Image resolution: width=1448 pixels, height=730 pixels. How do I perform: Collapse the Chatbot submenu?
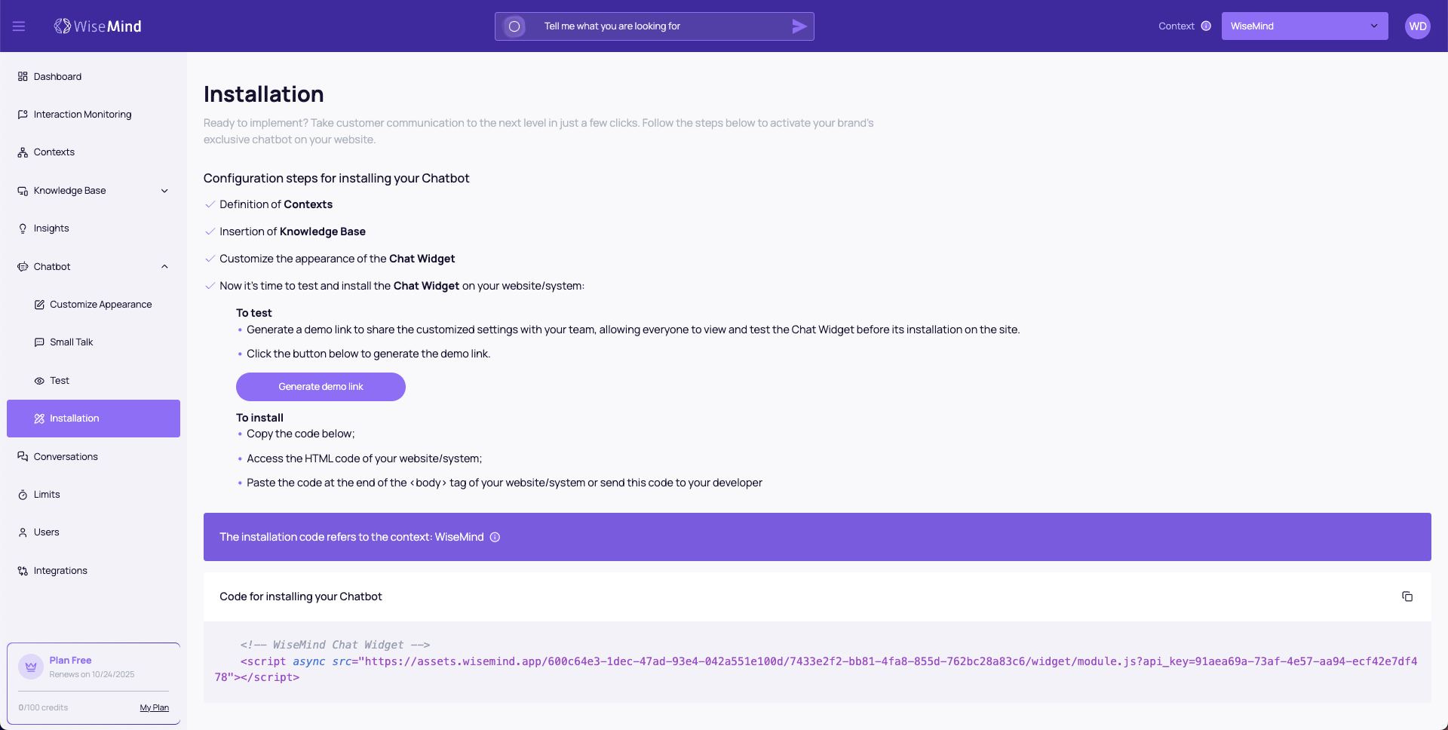(164, 267)
